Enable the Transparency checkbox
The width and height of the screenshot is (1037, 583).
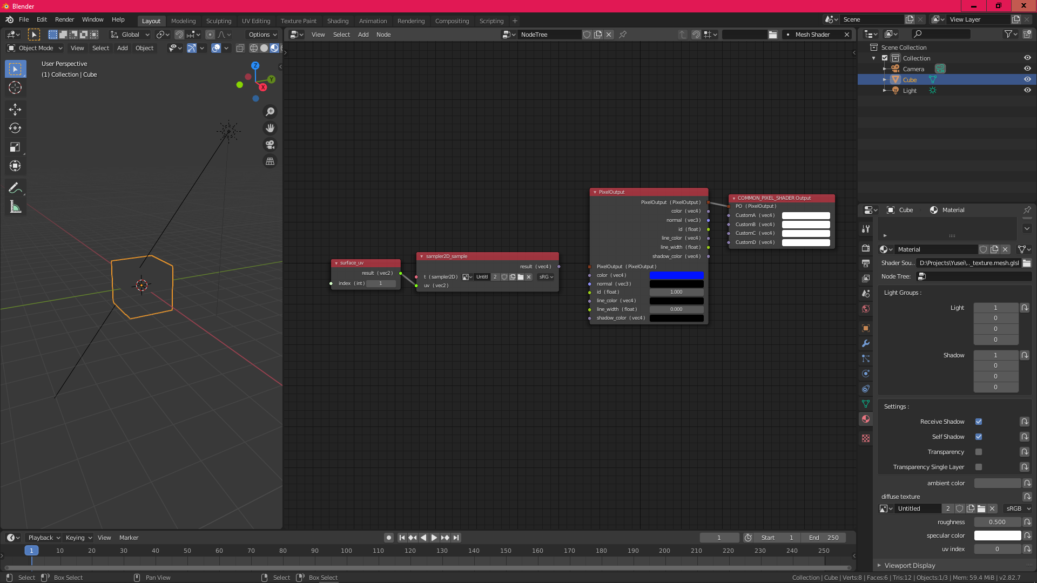pos(979,452)
